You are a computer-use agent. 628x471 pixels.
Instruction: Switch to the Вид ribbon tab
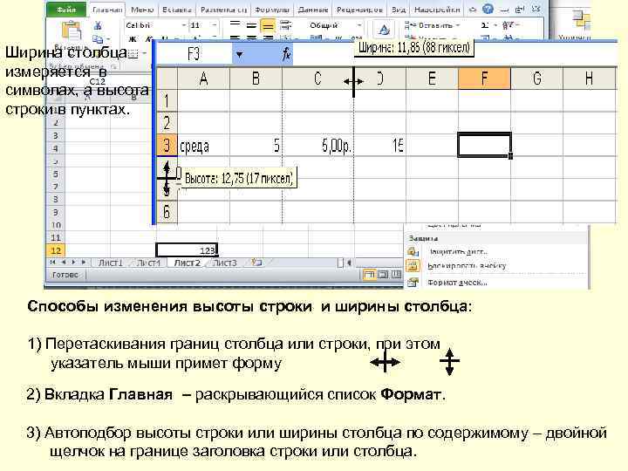(398, 10)
